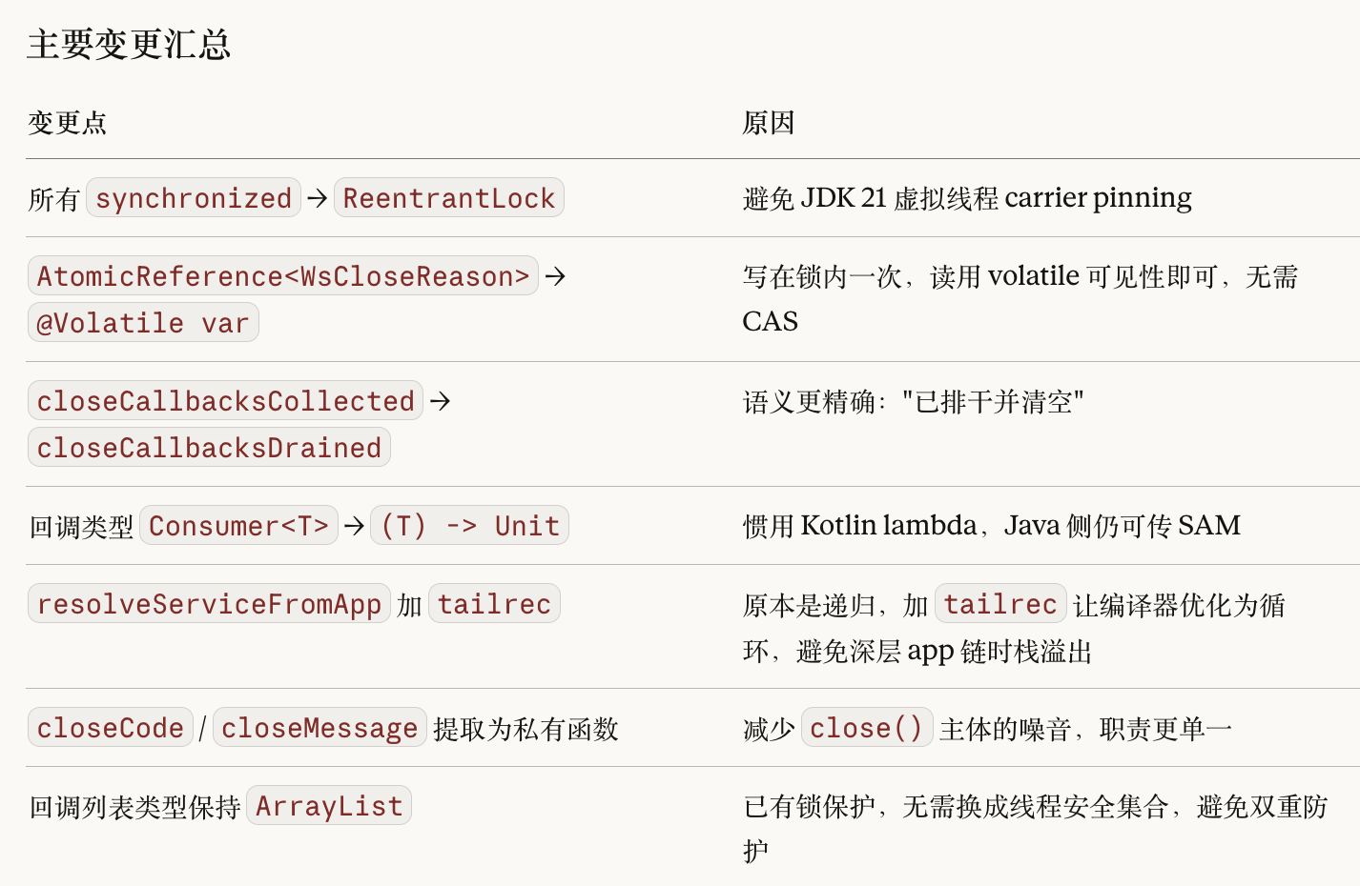Click the closeMessage code chip
The image size is (1360, 886).
pyautogui.click(x=319, y=728)
